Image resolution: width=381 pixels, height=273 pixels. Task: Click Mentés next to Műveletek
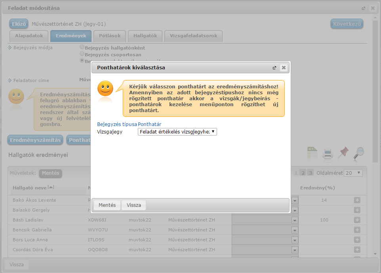51,173
